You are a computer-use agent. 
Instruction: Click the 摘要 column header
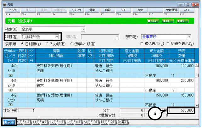tap(56, 51)
